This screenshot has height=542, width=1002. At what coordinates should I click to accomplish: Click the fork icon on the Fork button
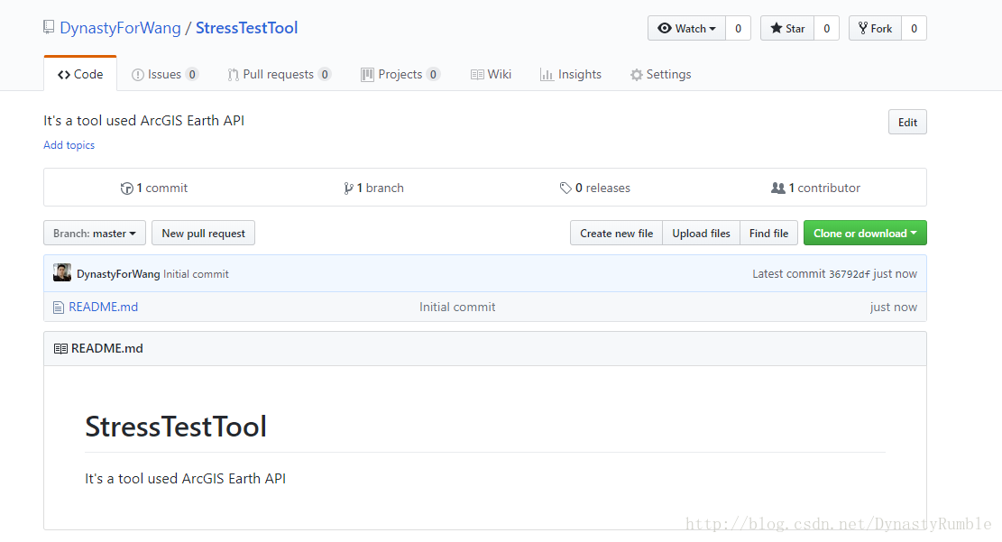point(863,28)
